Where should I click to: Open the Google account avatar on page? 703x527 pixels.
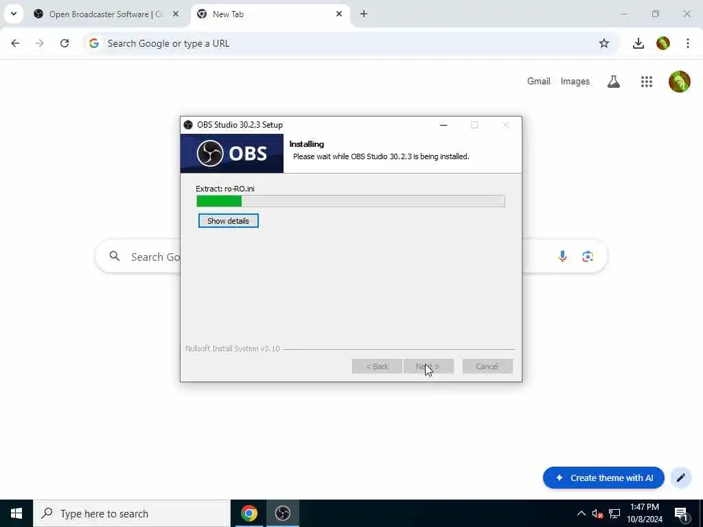click(x=679, y=82)
